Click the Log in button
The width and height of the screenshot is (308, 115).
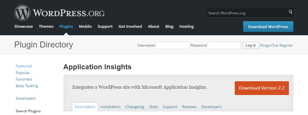click(251, 45)
